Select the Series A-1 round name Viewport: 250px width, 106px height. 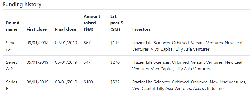tap(12, 46)
